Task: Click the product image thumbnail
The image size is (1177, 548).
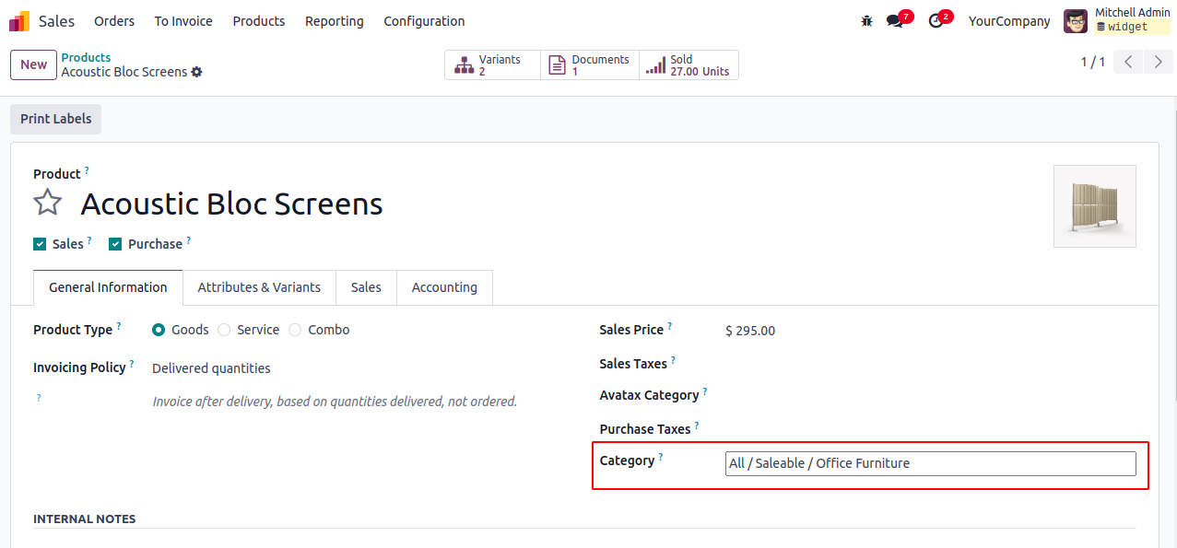Action: point(1094,206)
